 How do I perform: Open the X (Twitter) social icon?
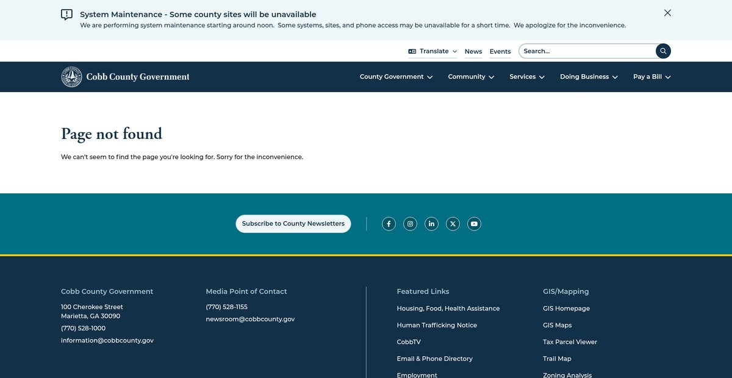[453, 224]
